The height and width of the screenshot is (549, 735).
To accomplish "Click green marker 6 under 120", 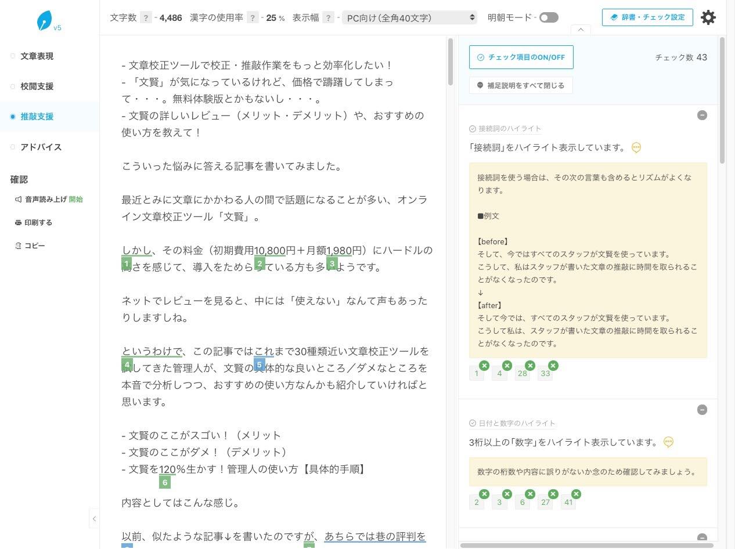I will coord(165,482).
